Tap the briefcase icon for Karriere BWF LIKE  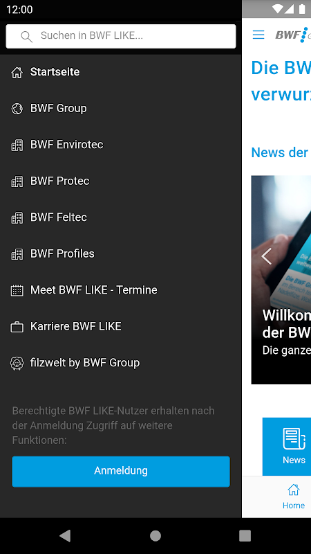17,327
